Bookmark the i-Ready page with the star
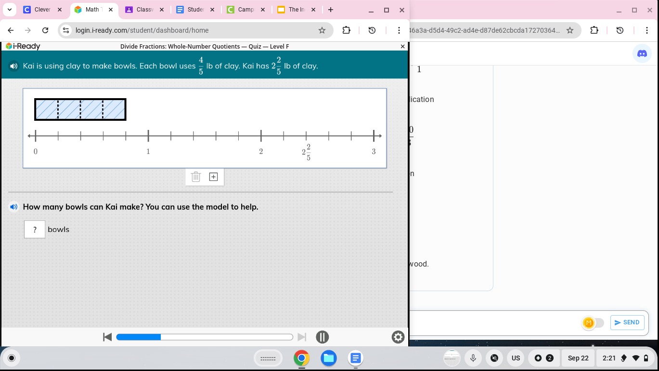The height and width of the screenshot is (371, 659). (x=322, y=30)
